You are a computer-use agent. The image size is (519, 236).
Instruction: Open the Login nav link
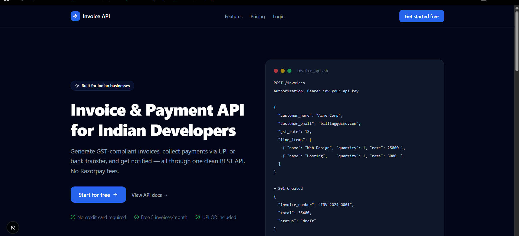(x=279, y=17)
